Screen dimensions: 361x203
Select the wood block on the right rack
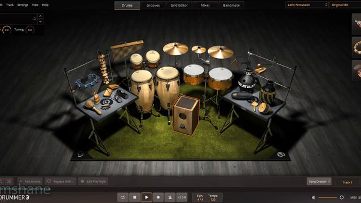coord(261,70)
